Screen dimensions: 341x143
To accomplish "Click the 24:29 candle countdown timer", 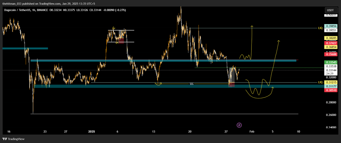I will [x=330, y=73].
